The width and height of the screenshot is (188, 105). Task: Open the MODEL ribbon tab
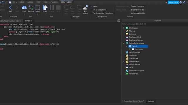30,2
